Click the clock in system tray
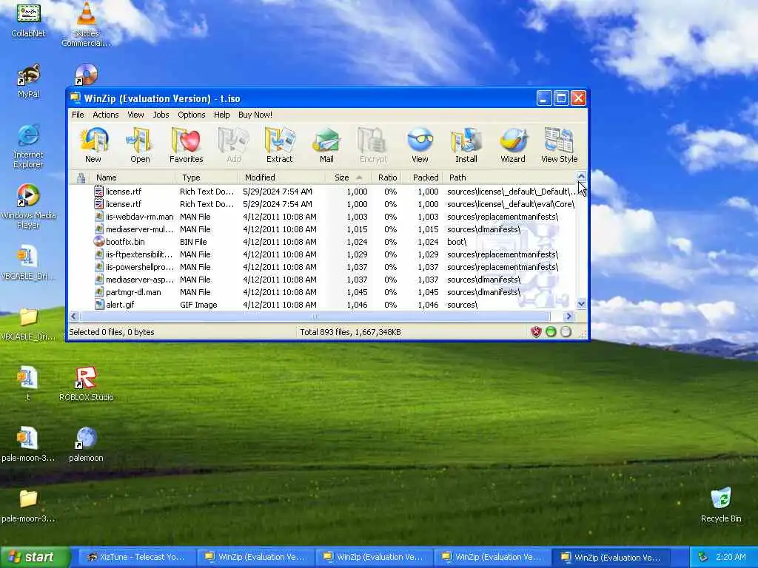This screenshot has width=758, height=568. (731, 557)
